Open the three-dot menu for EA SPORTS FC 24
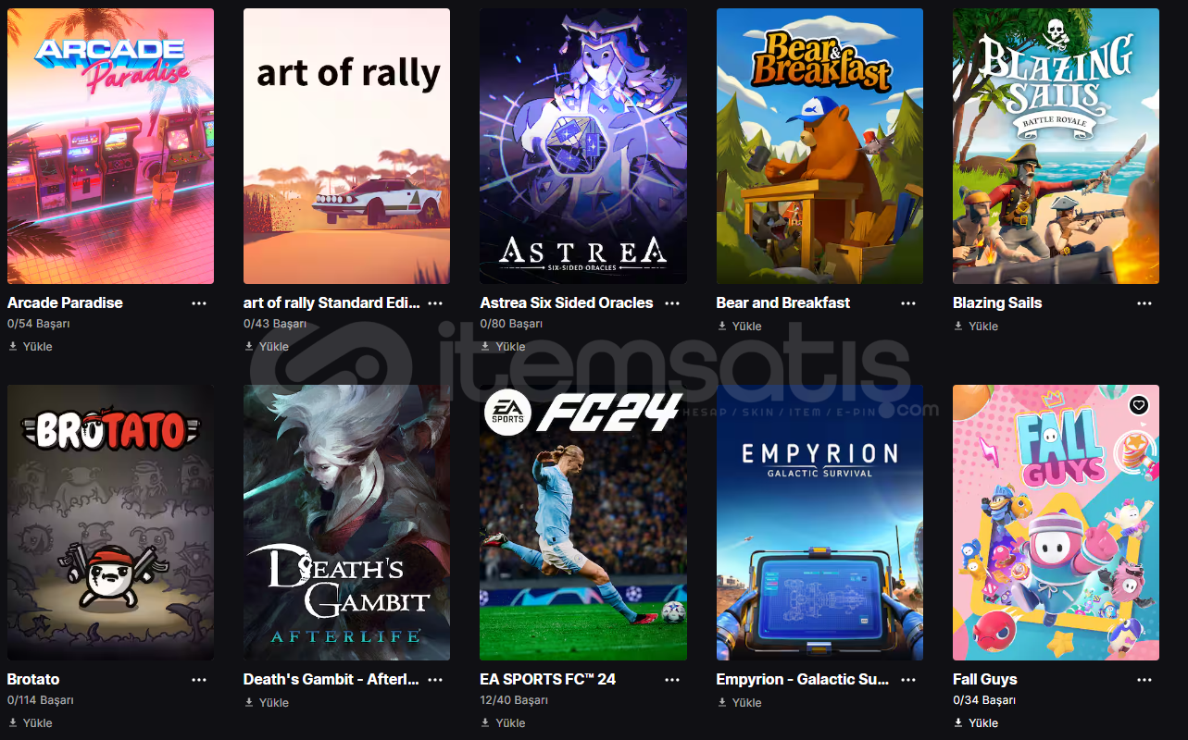1188x740 pixels. (x=672, y=680)
